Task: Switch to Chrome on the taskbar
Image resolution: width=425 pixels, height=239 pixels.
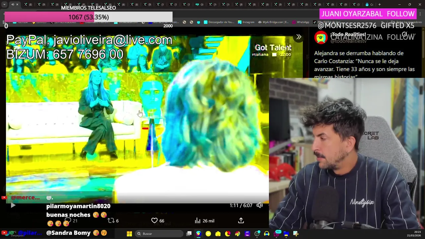Action: (198, 234)
